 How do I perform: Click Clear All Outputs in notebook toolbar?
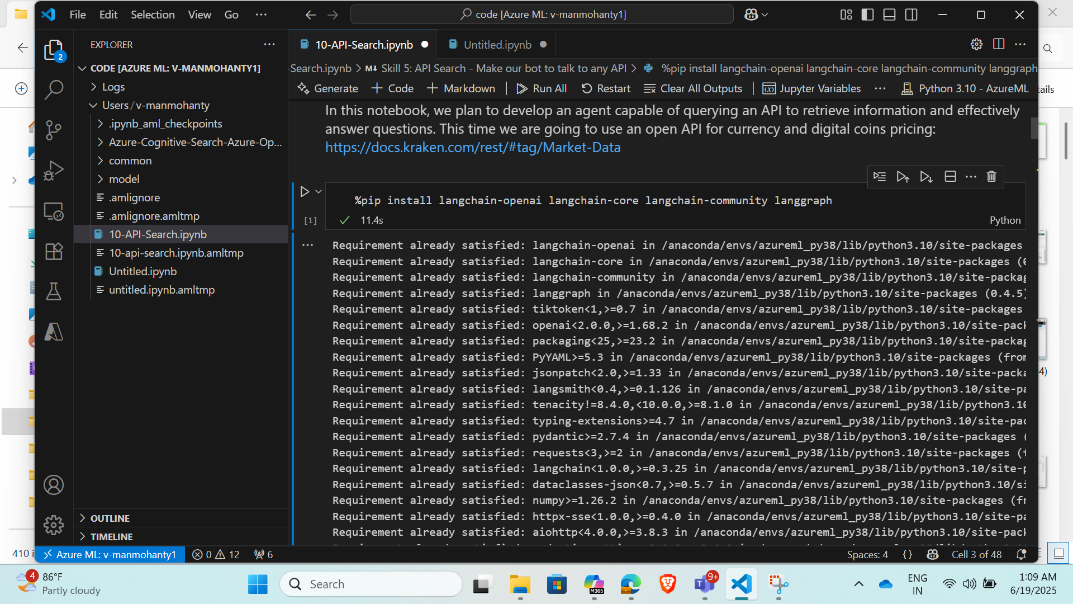692,88
